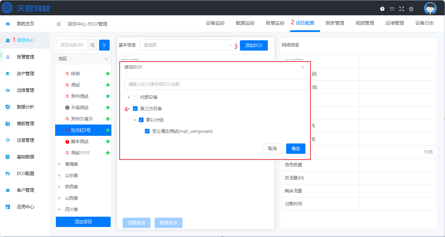The image size is (445, 237).
Task: Click the help question-mark icon
Action: click(x=382, y=9)
